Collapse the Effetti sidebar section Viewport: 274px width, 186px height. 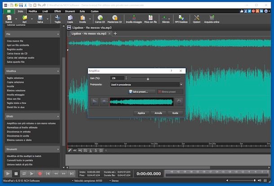coord(58,116)
